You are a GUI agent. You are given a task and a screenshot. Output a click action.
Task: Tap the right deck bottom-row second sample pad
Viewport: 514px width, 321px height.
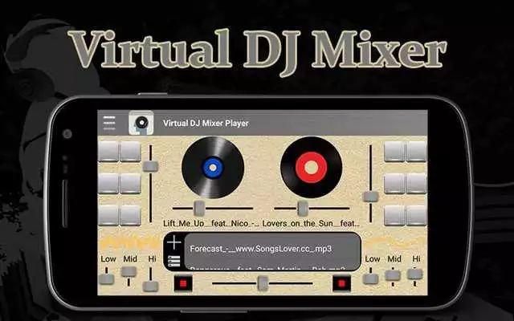tap(416, 216)
